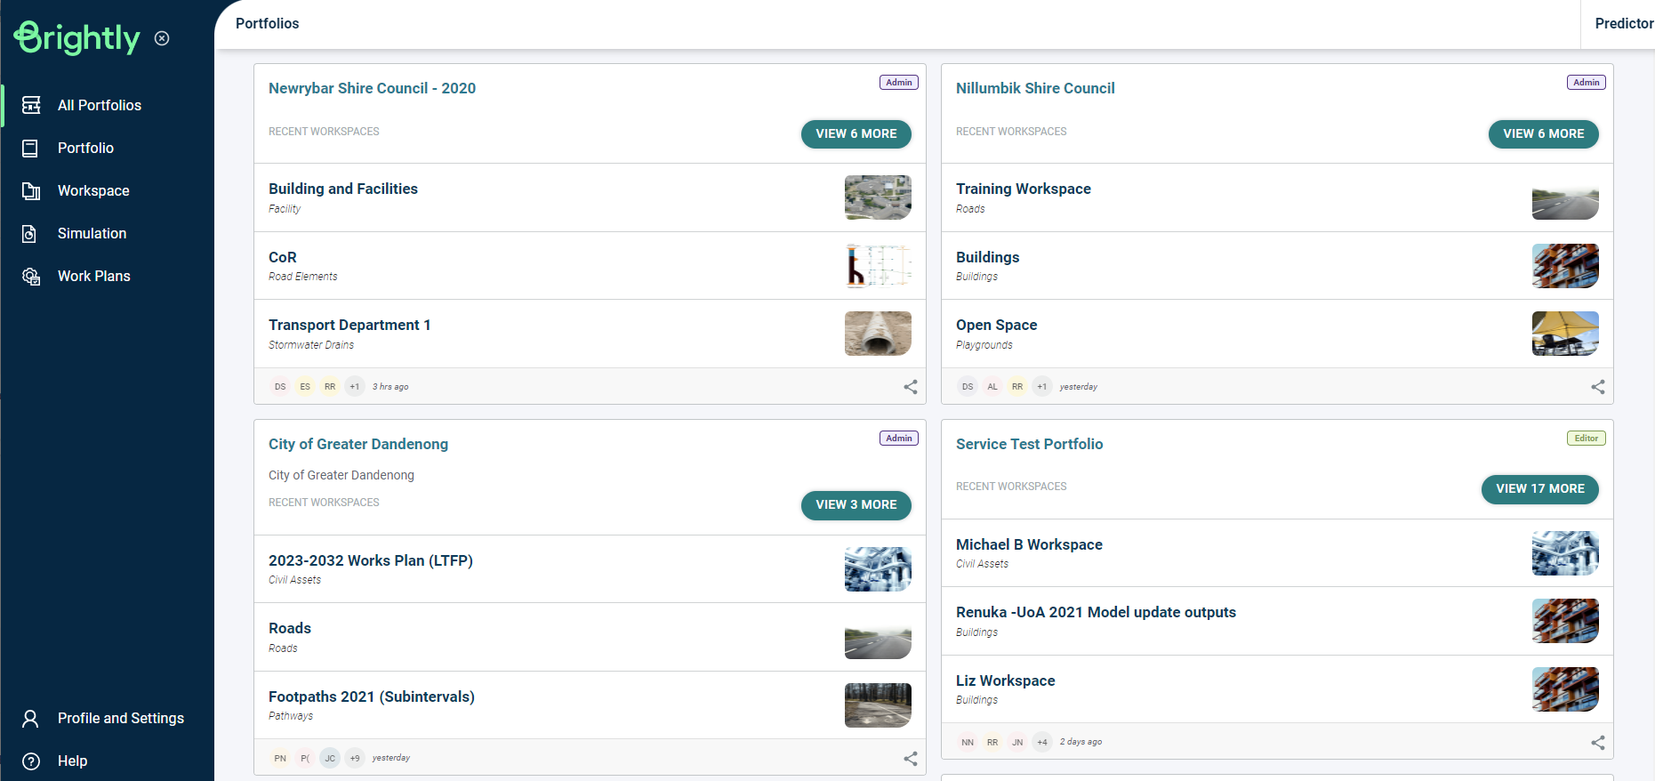Click the All Portfolios sidebar icon

coord(31,105)
